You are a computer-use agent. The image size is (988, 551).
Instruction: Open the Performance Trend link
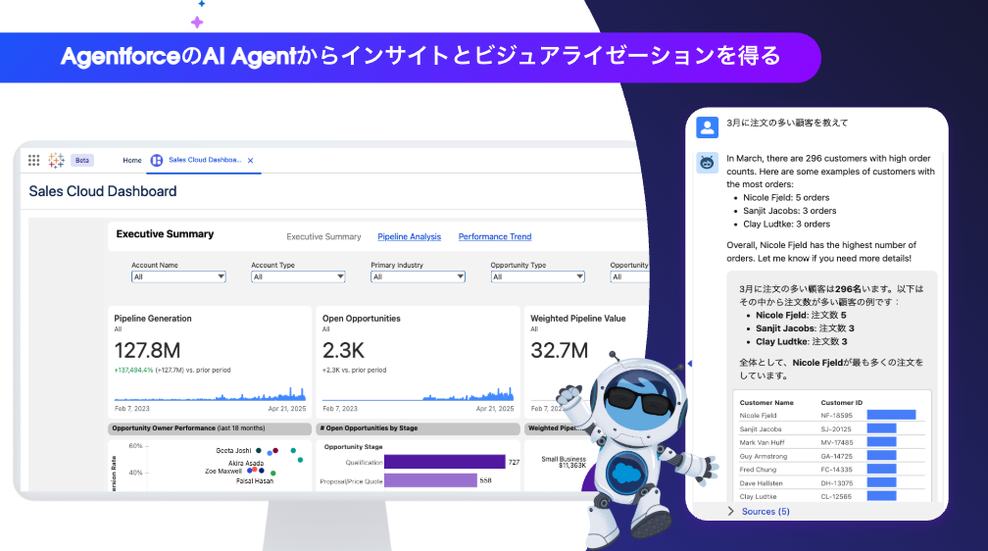[495, 237]
